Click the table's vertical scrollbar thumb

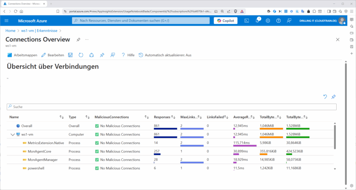[x=335, y=137]
